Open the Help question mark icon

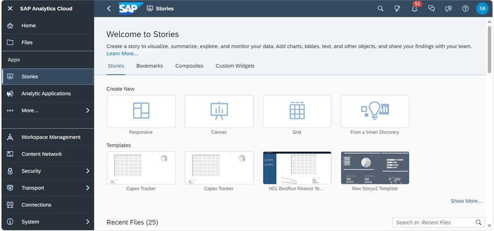point(465,9)
